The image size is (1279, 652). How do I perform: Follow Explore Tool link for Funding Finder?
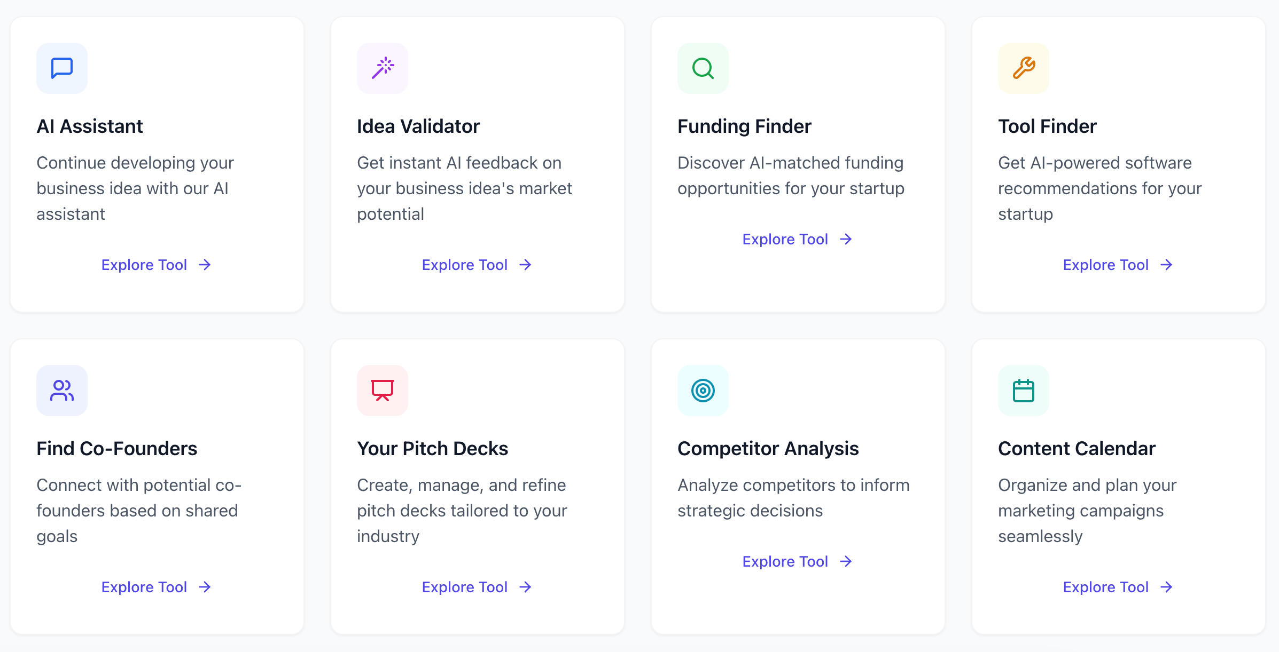tap(797, 239)
